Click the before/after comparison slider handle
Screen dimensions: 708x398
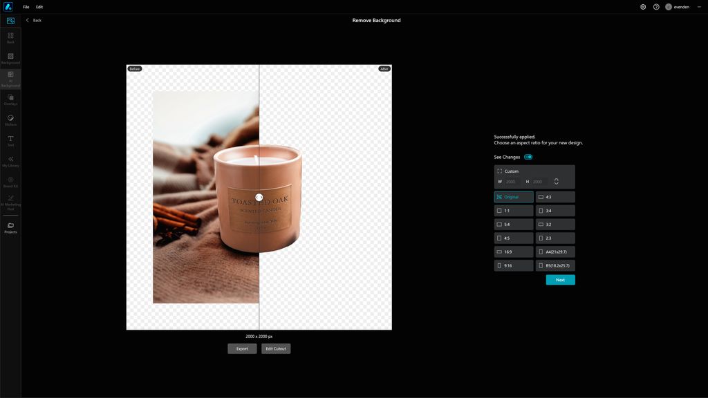(259, 196)
